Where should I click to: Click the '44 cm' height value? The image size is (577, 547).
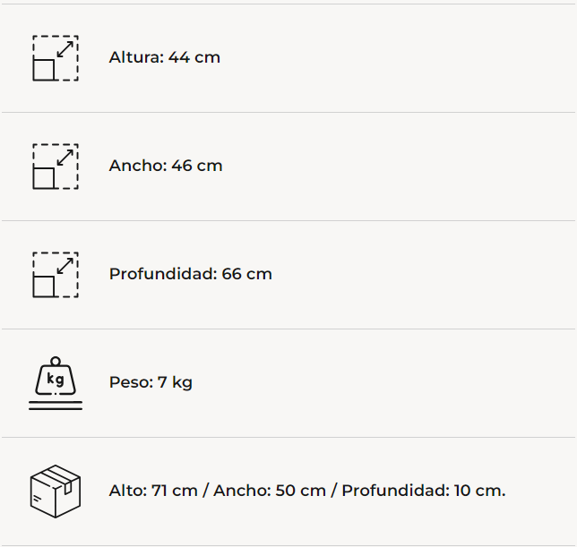194,57
